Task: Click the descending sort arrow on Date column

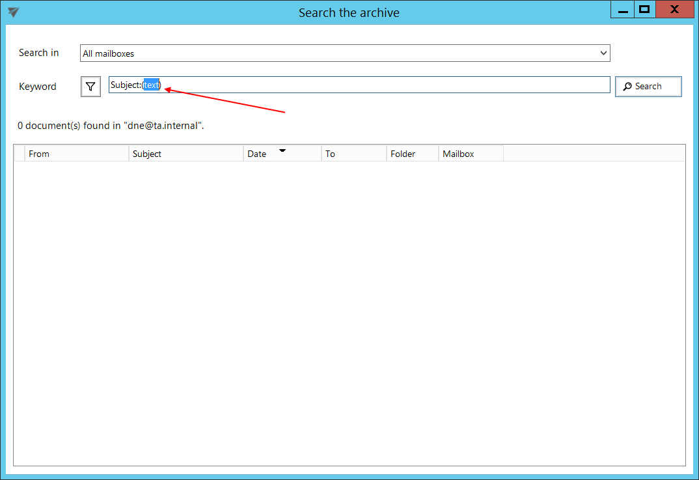Action: [282, 150]
